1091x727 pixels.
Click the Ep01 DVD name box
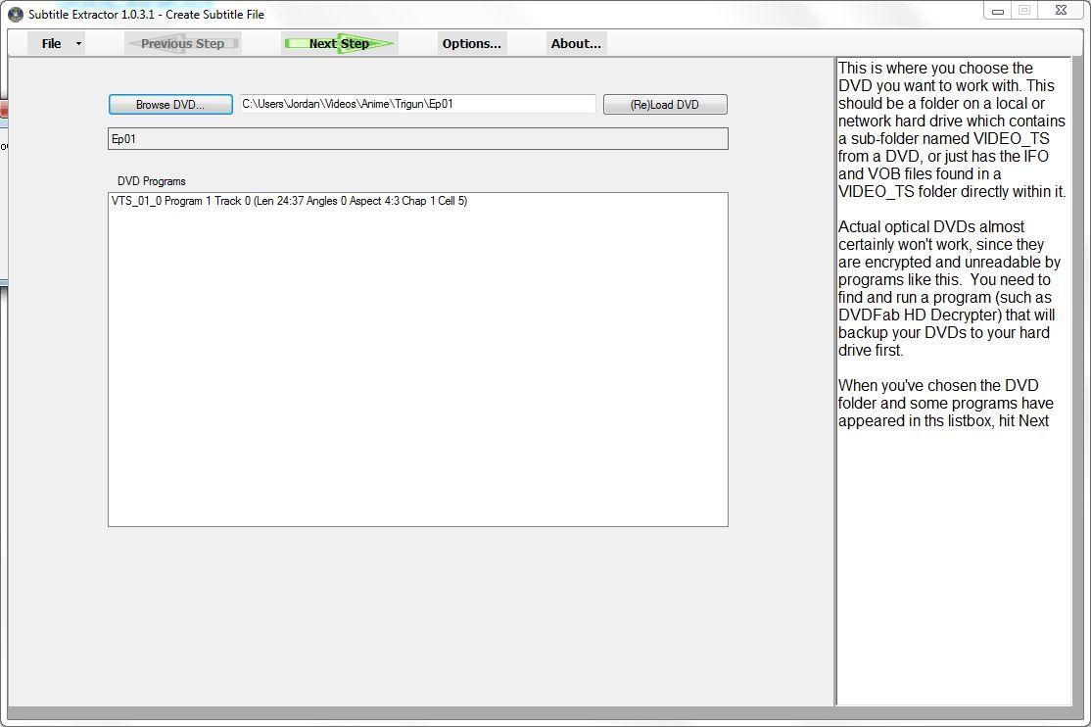[417, 139]
